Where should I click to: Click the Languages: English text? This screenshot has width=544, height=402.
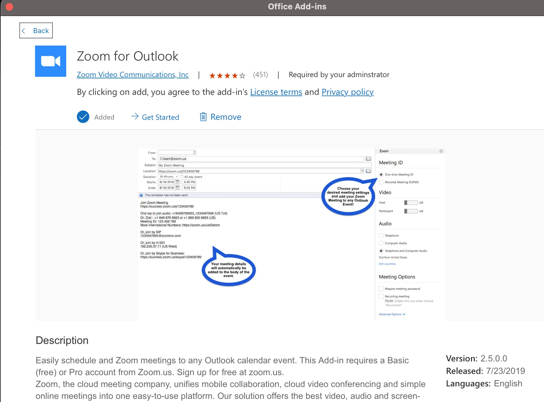(484, 383)
